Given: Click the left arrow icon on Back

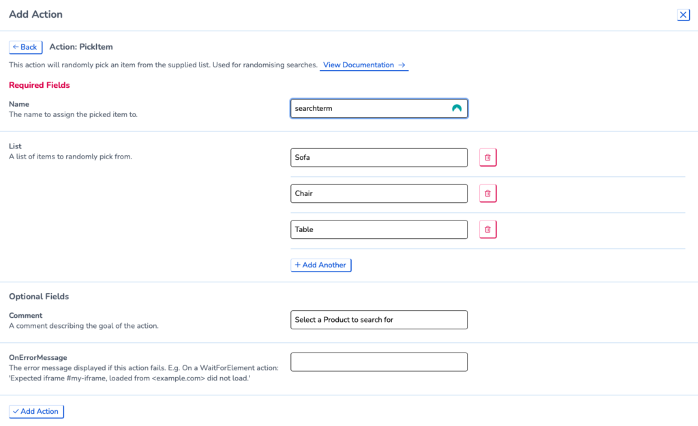Looking at the screenshot, I should click(16, 47).
